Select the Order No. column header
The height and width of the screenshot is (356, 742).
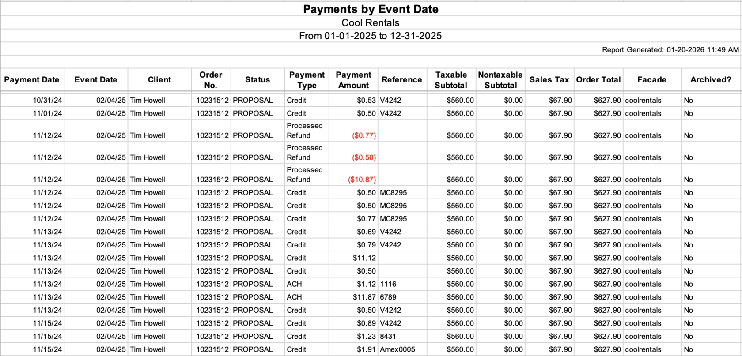[211, 80]
